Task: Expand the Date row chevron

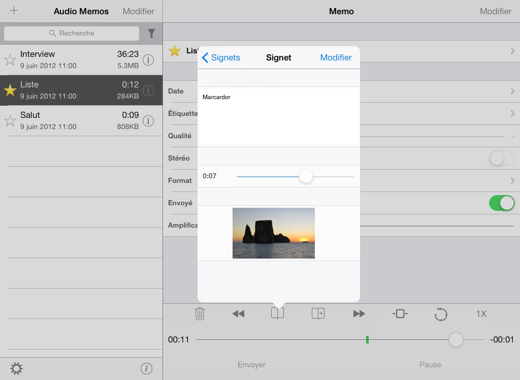Action: tap(512, 91)
